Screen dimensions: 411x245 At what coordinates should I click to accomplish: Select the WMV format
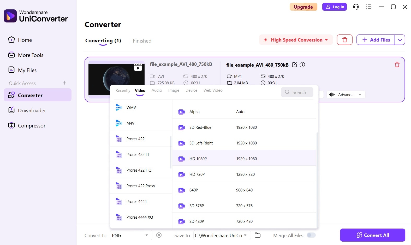click(141, 107)
